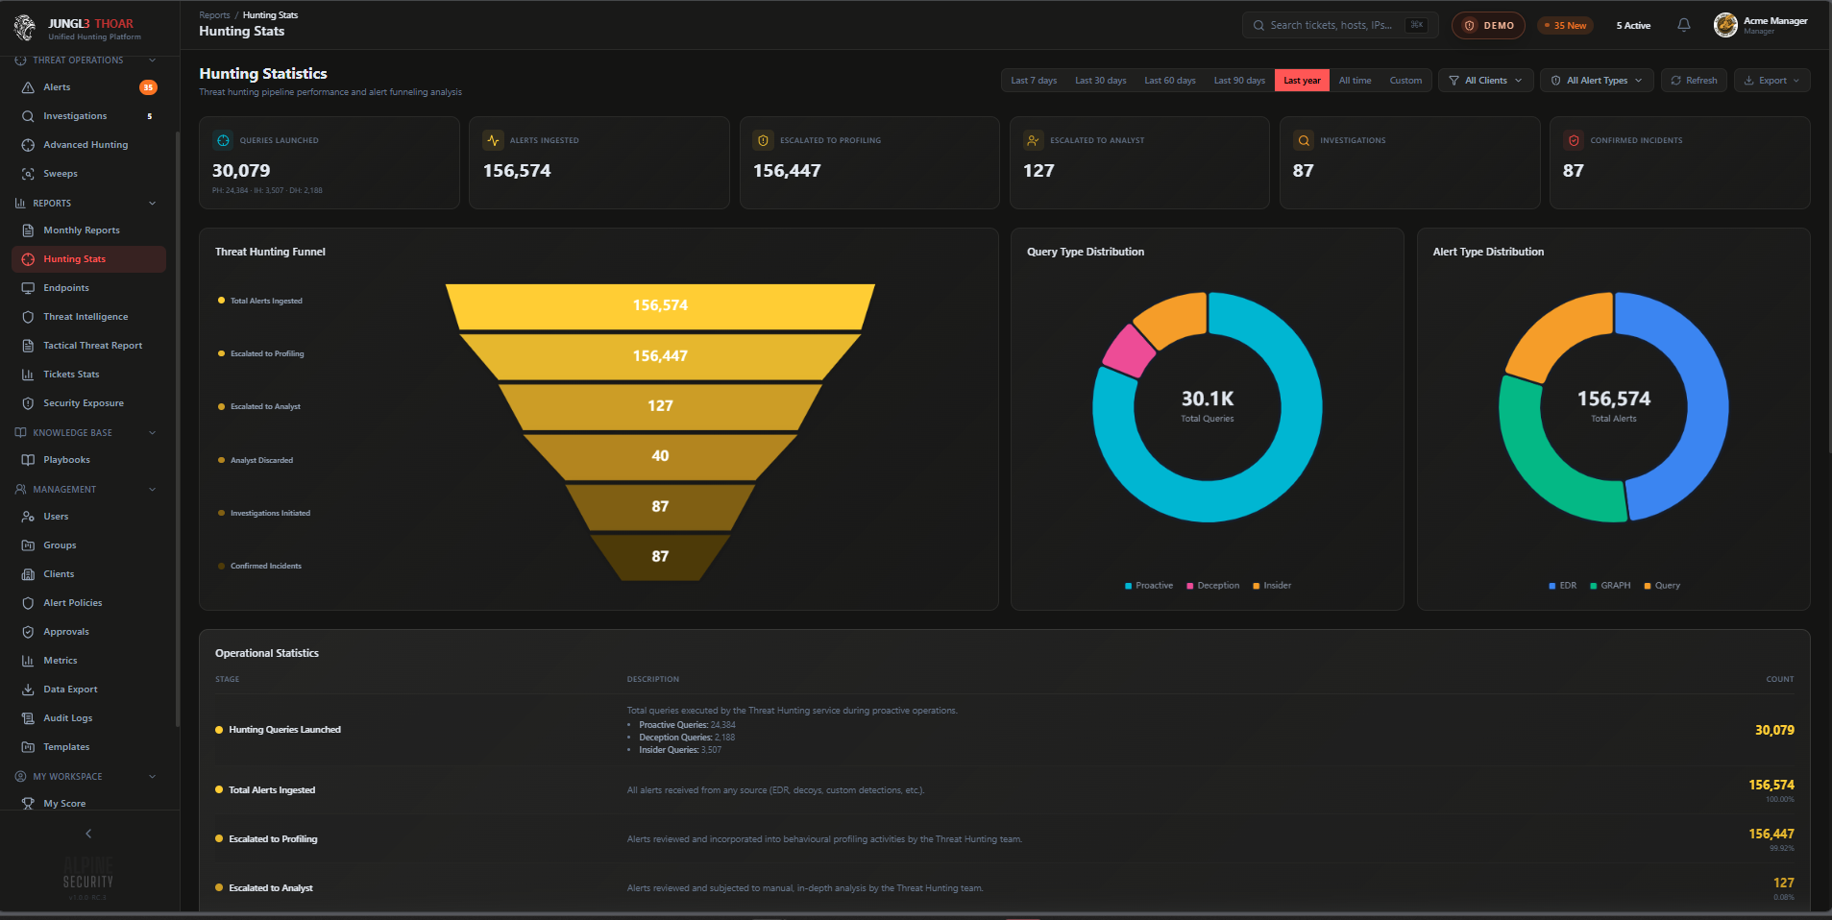Viewport: 1832px width, 920px height.
Task: Select the Last 7 days range
Action: 1034,81
